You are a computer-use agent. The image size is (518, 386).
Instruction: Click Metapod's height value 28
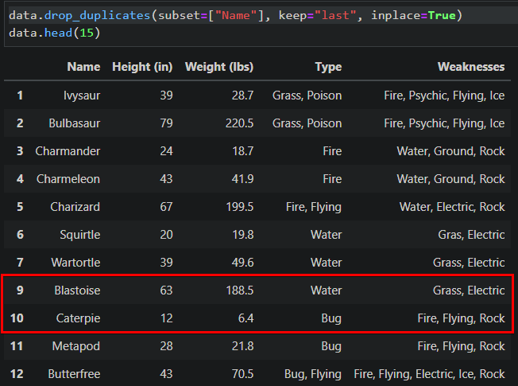coord(167,346)
